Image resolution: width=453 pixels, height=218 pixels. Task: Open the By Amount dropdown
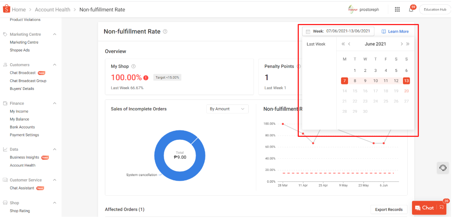click(x=227, y=109)
